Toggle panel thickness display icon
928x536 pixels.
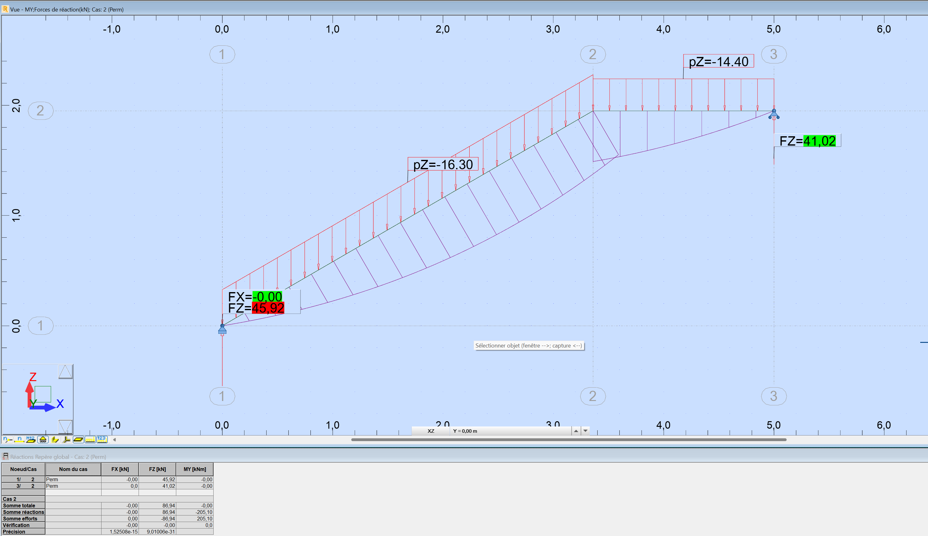tap(78, 439)
